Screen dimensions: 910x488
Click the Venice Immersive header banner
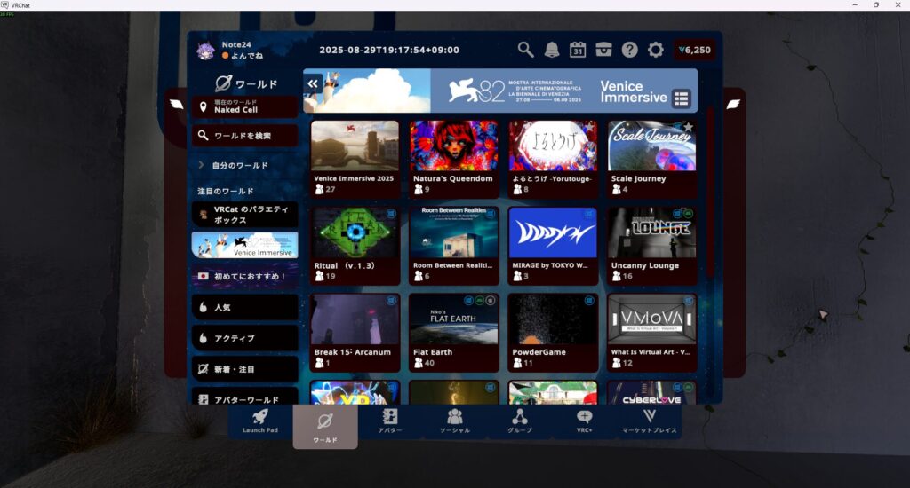coord(500,91)
